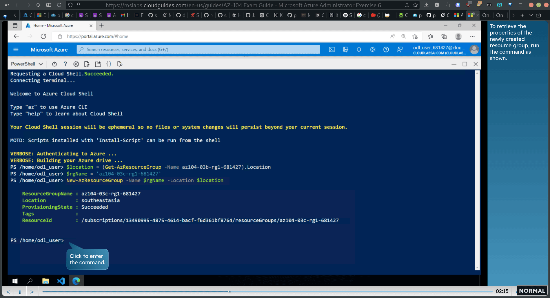
Task: Minimize the Cloud Shell pane
Action: click(x=454, y=64)
